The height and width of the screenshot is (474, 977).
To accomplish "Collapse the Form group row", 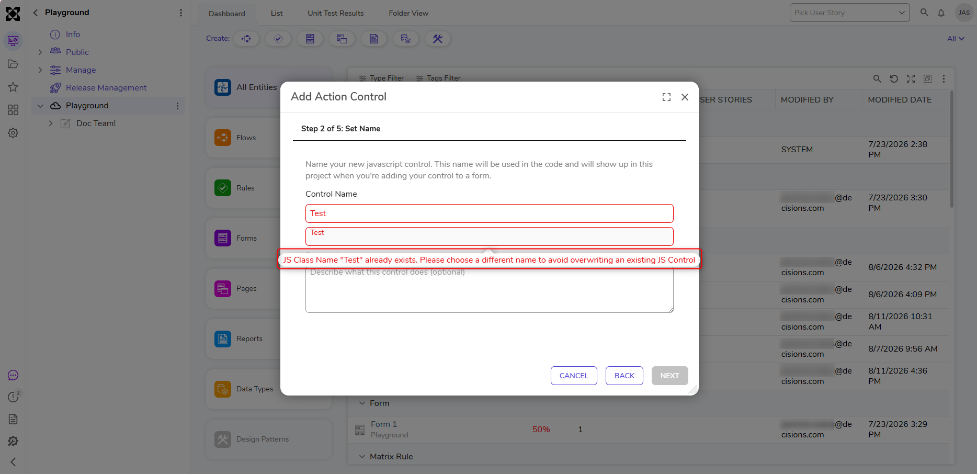I will pyautogui.click(x=362, y=403).
